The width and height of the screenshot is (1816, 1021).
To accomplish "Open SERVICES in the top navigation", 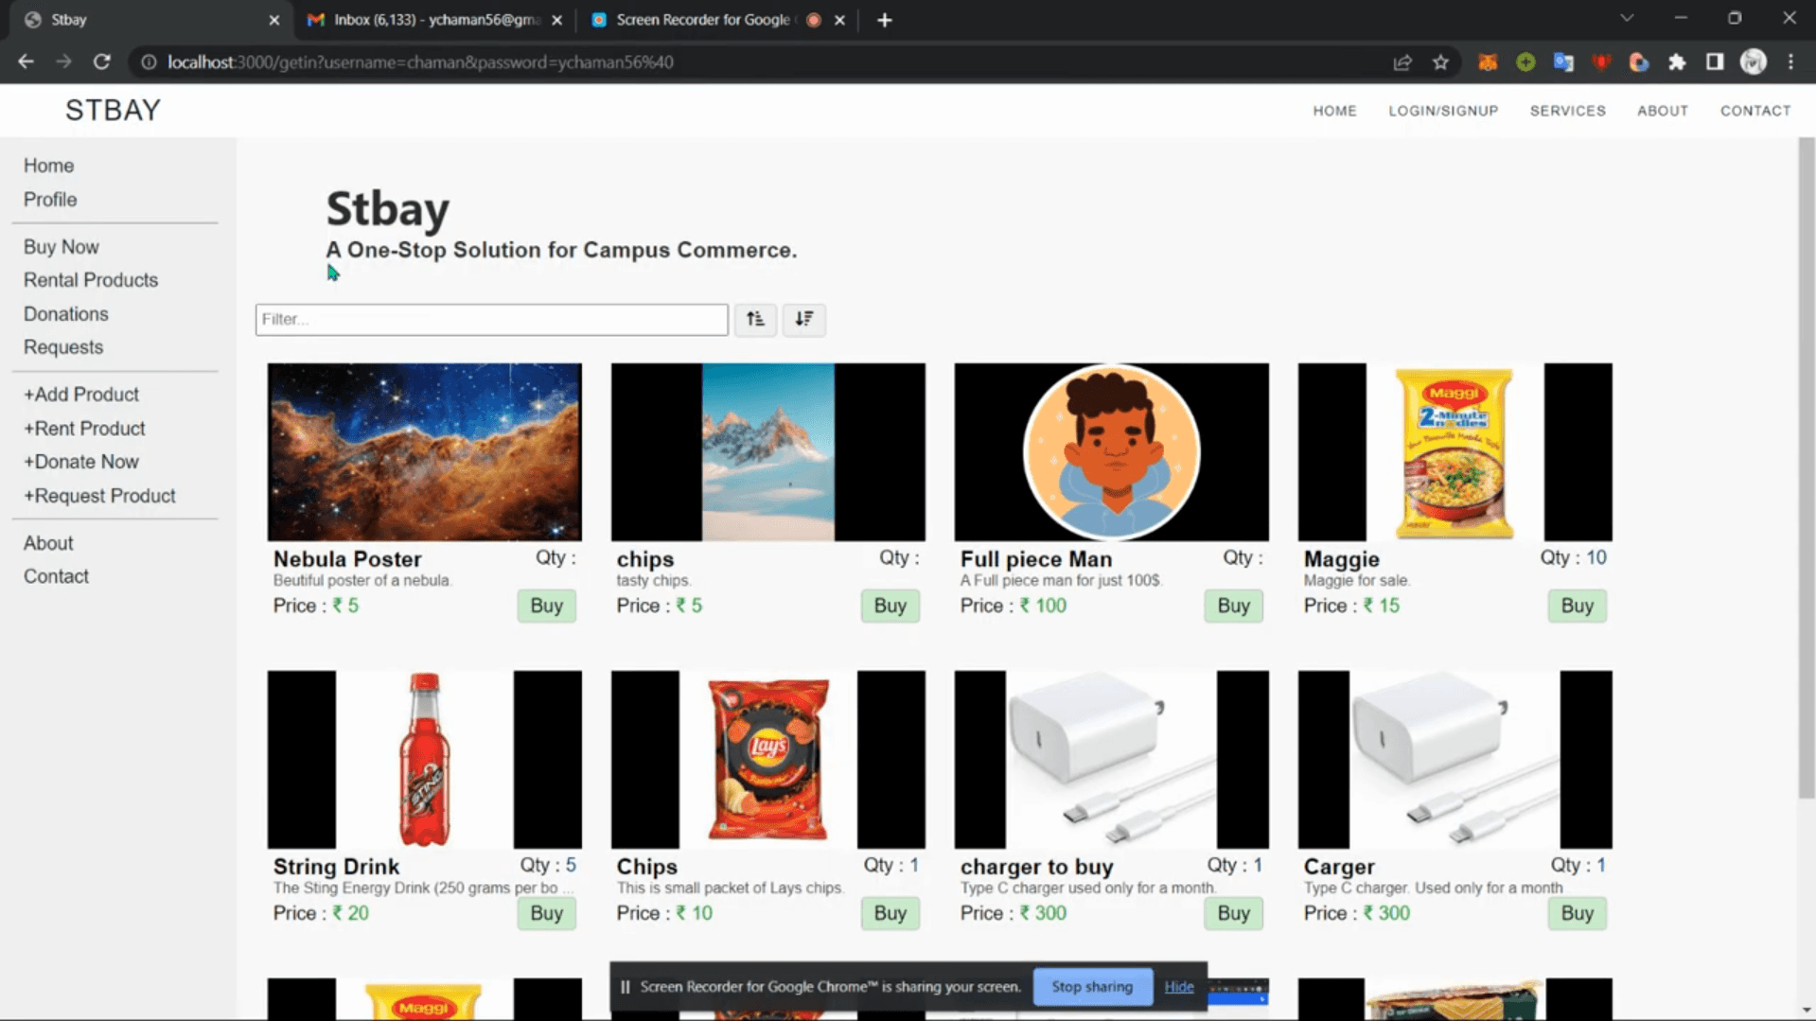I will pos(1567,111).
